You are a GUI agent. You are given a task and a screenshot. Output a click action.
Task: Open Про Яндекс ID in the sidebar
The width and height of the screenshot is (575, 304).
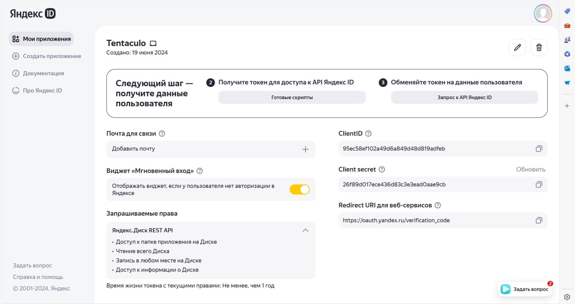(x=37, y=91)
